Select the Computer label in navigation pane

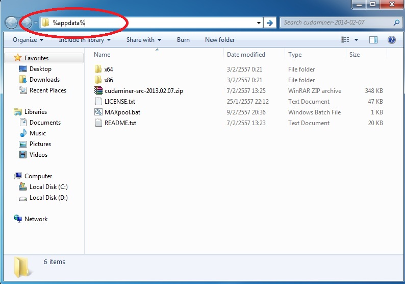pyautogui.click(x=38, y=176)
